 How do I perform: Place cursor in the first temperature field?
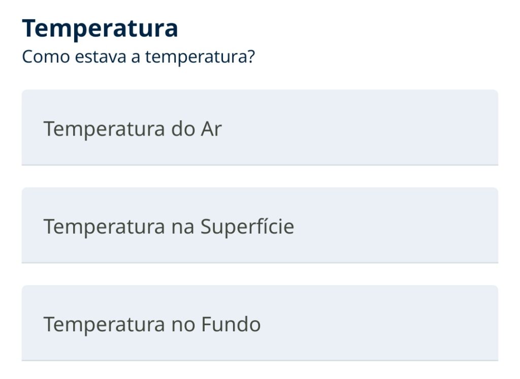click(x=259, y=128)
